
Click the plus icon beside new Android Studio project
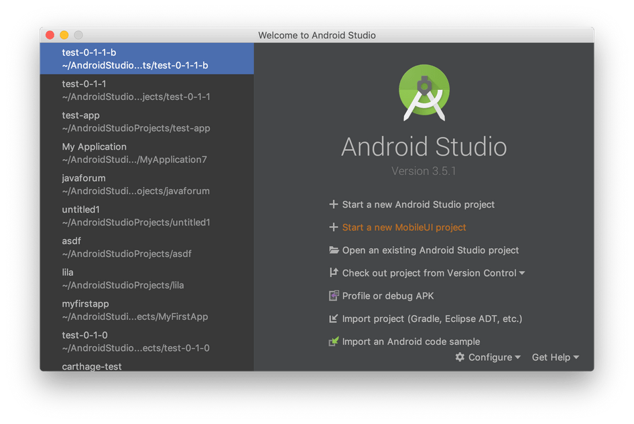[334, 205]
